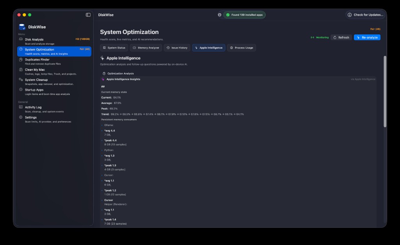The height and width of the screenshot is (245, 400).
Task: Click the green checkmark status icon
Action: (228, 15)
